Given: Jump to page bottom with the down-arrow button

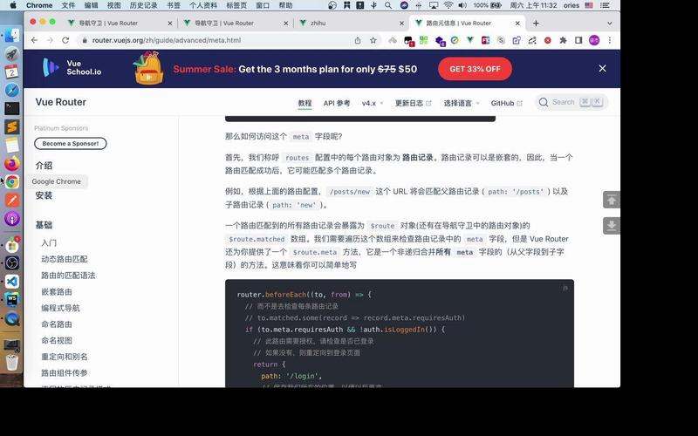Looking at the screenshot, I should click(x=612, y=226).
